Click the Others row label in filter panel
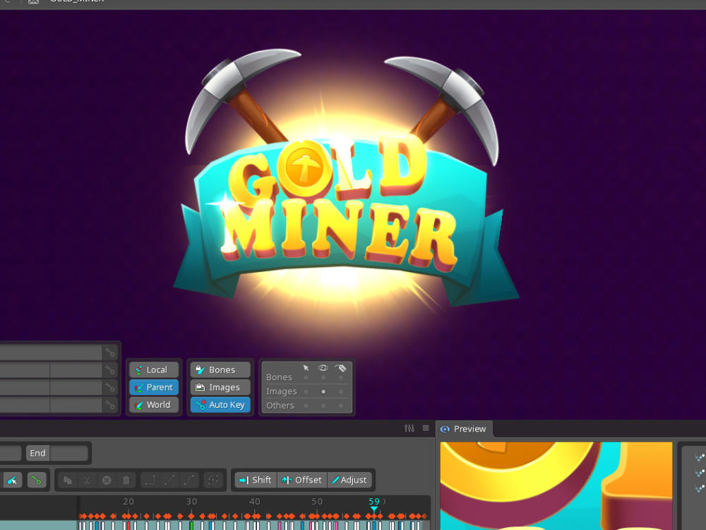The width and height of the screenshot is (706, 530). 280,406
